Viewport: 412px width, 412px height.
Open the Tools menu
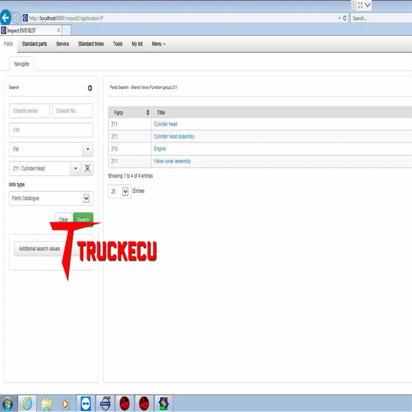118,44
